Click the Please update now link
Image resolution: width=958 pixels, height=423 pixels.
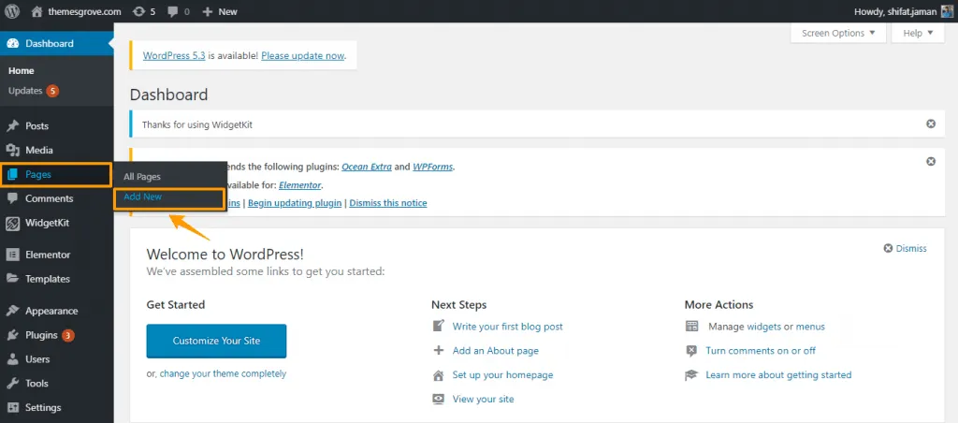click(x=302, y=55)
